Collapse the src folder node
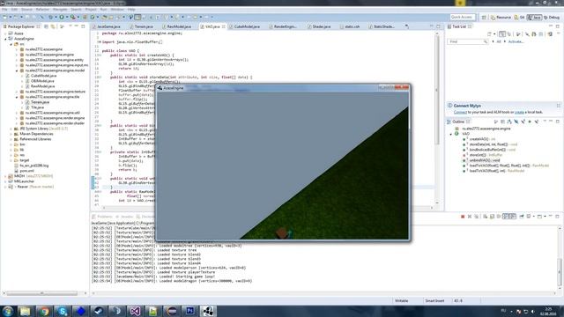 11,44
